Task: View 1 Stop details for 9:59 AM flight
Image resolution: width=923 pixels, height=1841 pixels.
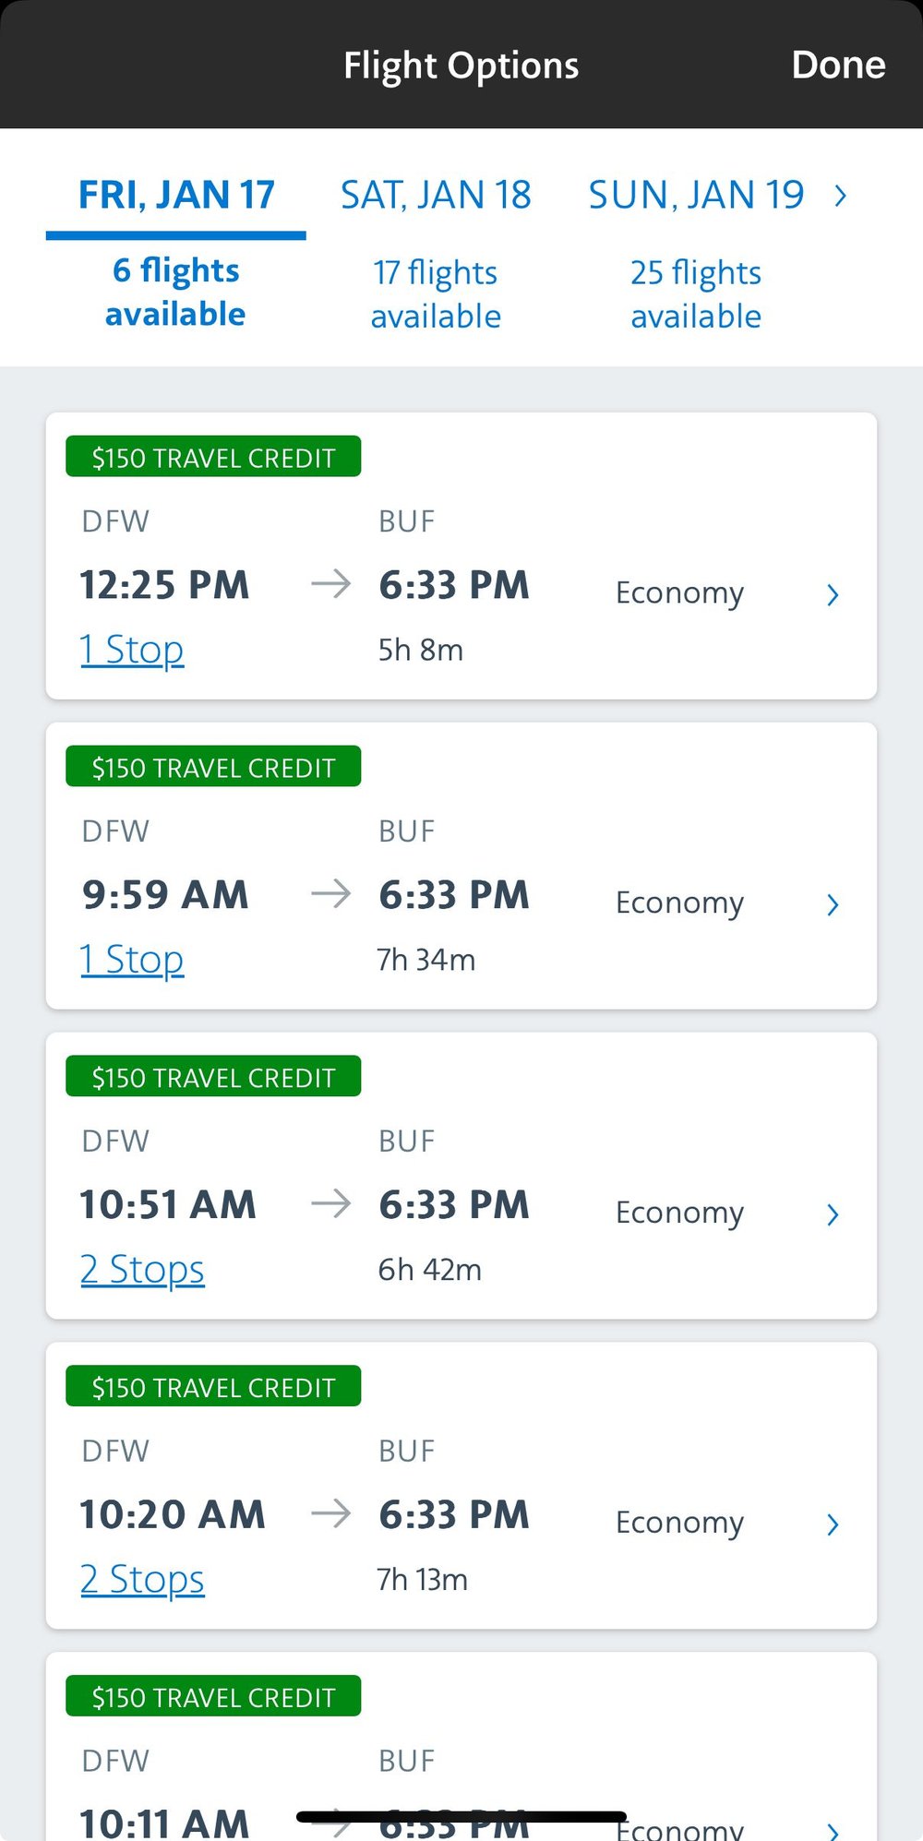Action: [132, 960]
